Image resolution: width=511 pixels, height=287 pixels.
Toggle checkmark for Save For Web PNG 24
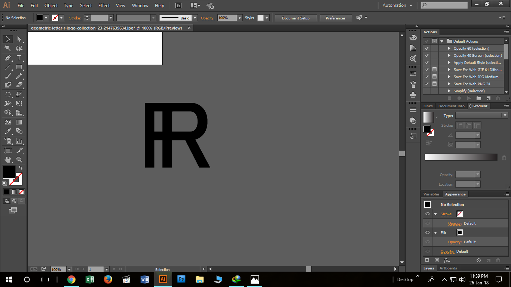tap(427, 84)
